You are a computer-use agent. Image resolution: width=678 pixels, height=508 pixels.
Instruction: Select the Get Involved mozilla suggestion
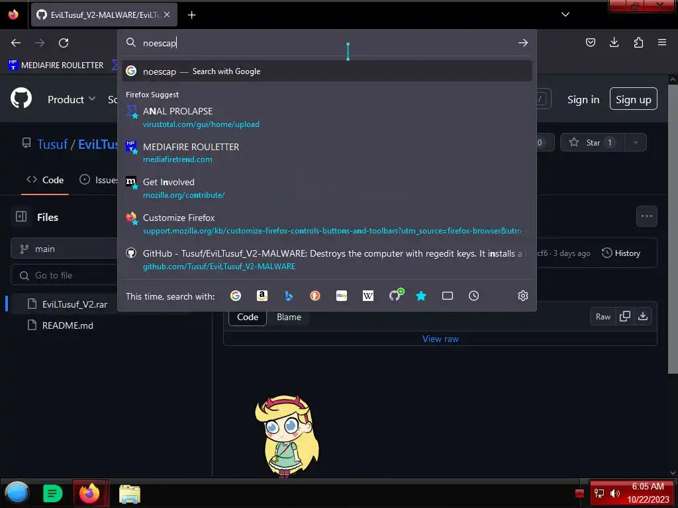327,189
